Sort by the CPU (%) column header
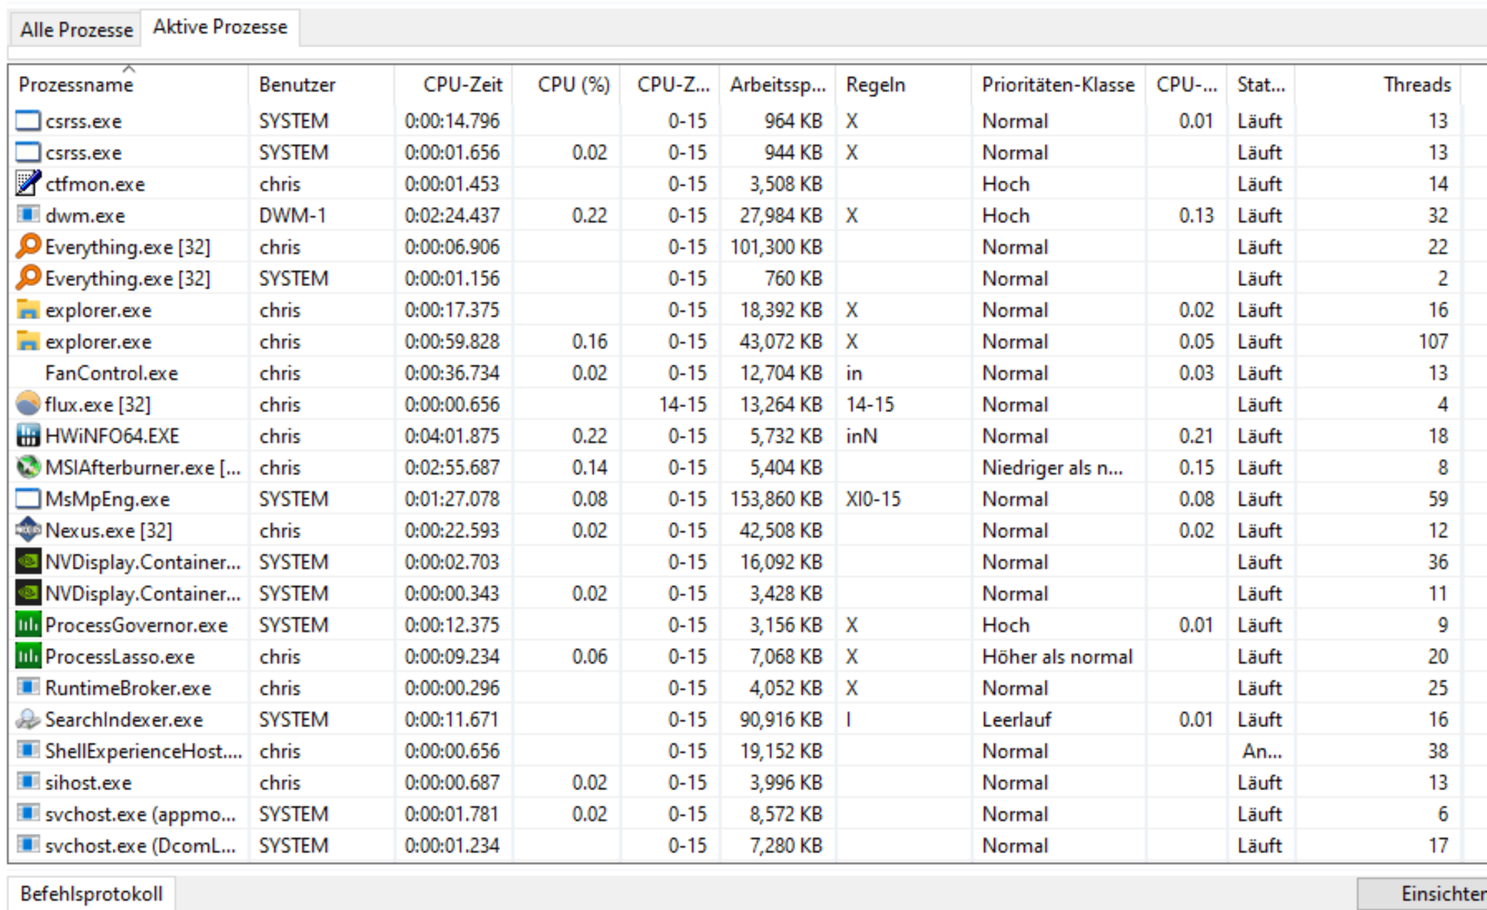 pyautogui.click(x=573, y=85)
